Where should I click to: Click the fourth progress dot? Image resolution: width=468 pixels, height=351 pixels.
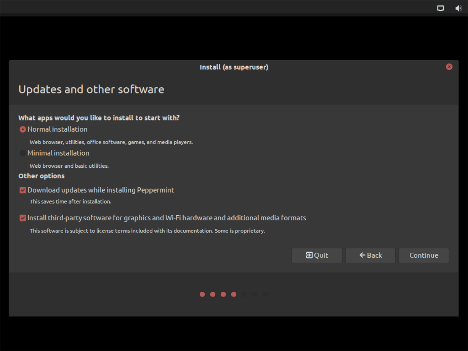234,294
